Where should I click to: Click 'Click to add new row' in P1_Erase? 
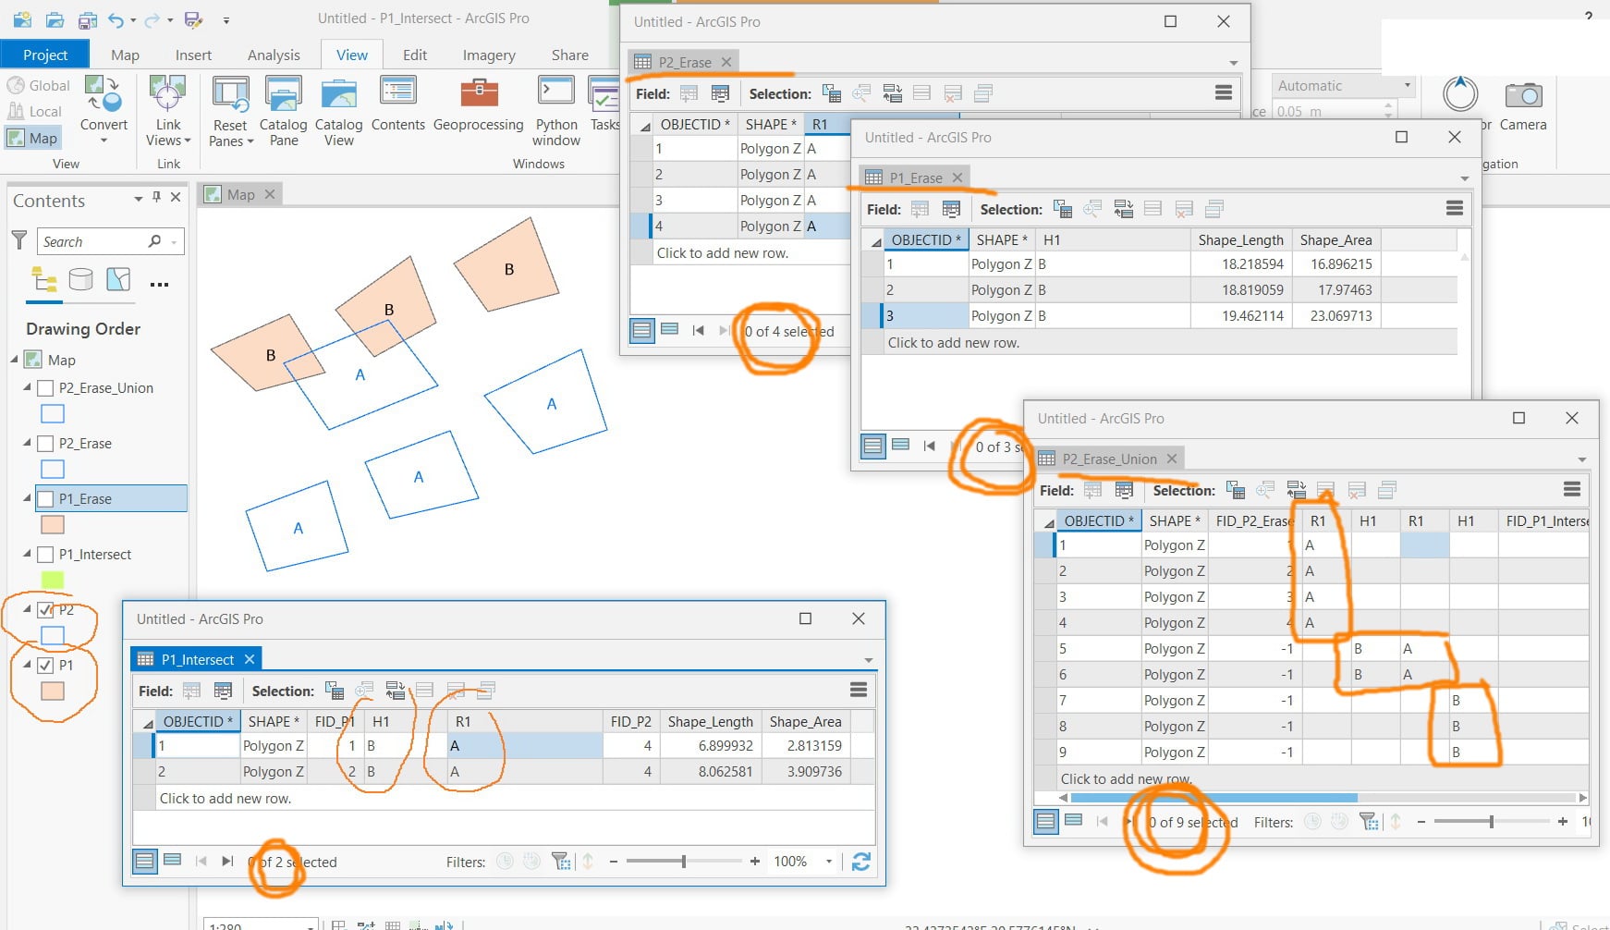point(953,343)
